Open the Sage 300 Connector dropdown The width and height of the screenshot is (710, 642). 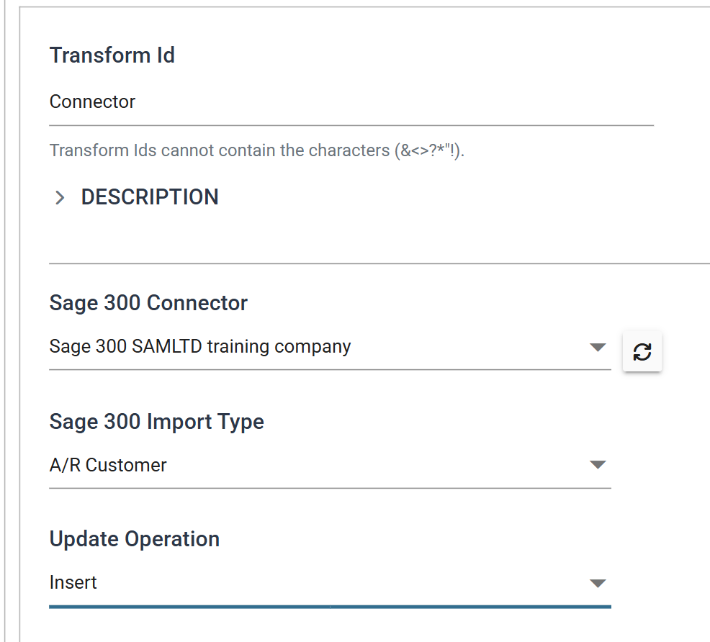click(x=330, y=348)
